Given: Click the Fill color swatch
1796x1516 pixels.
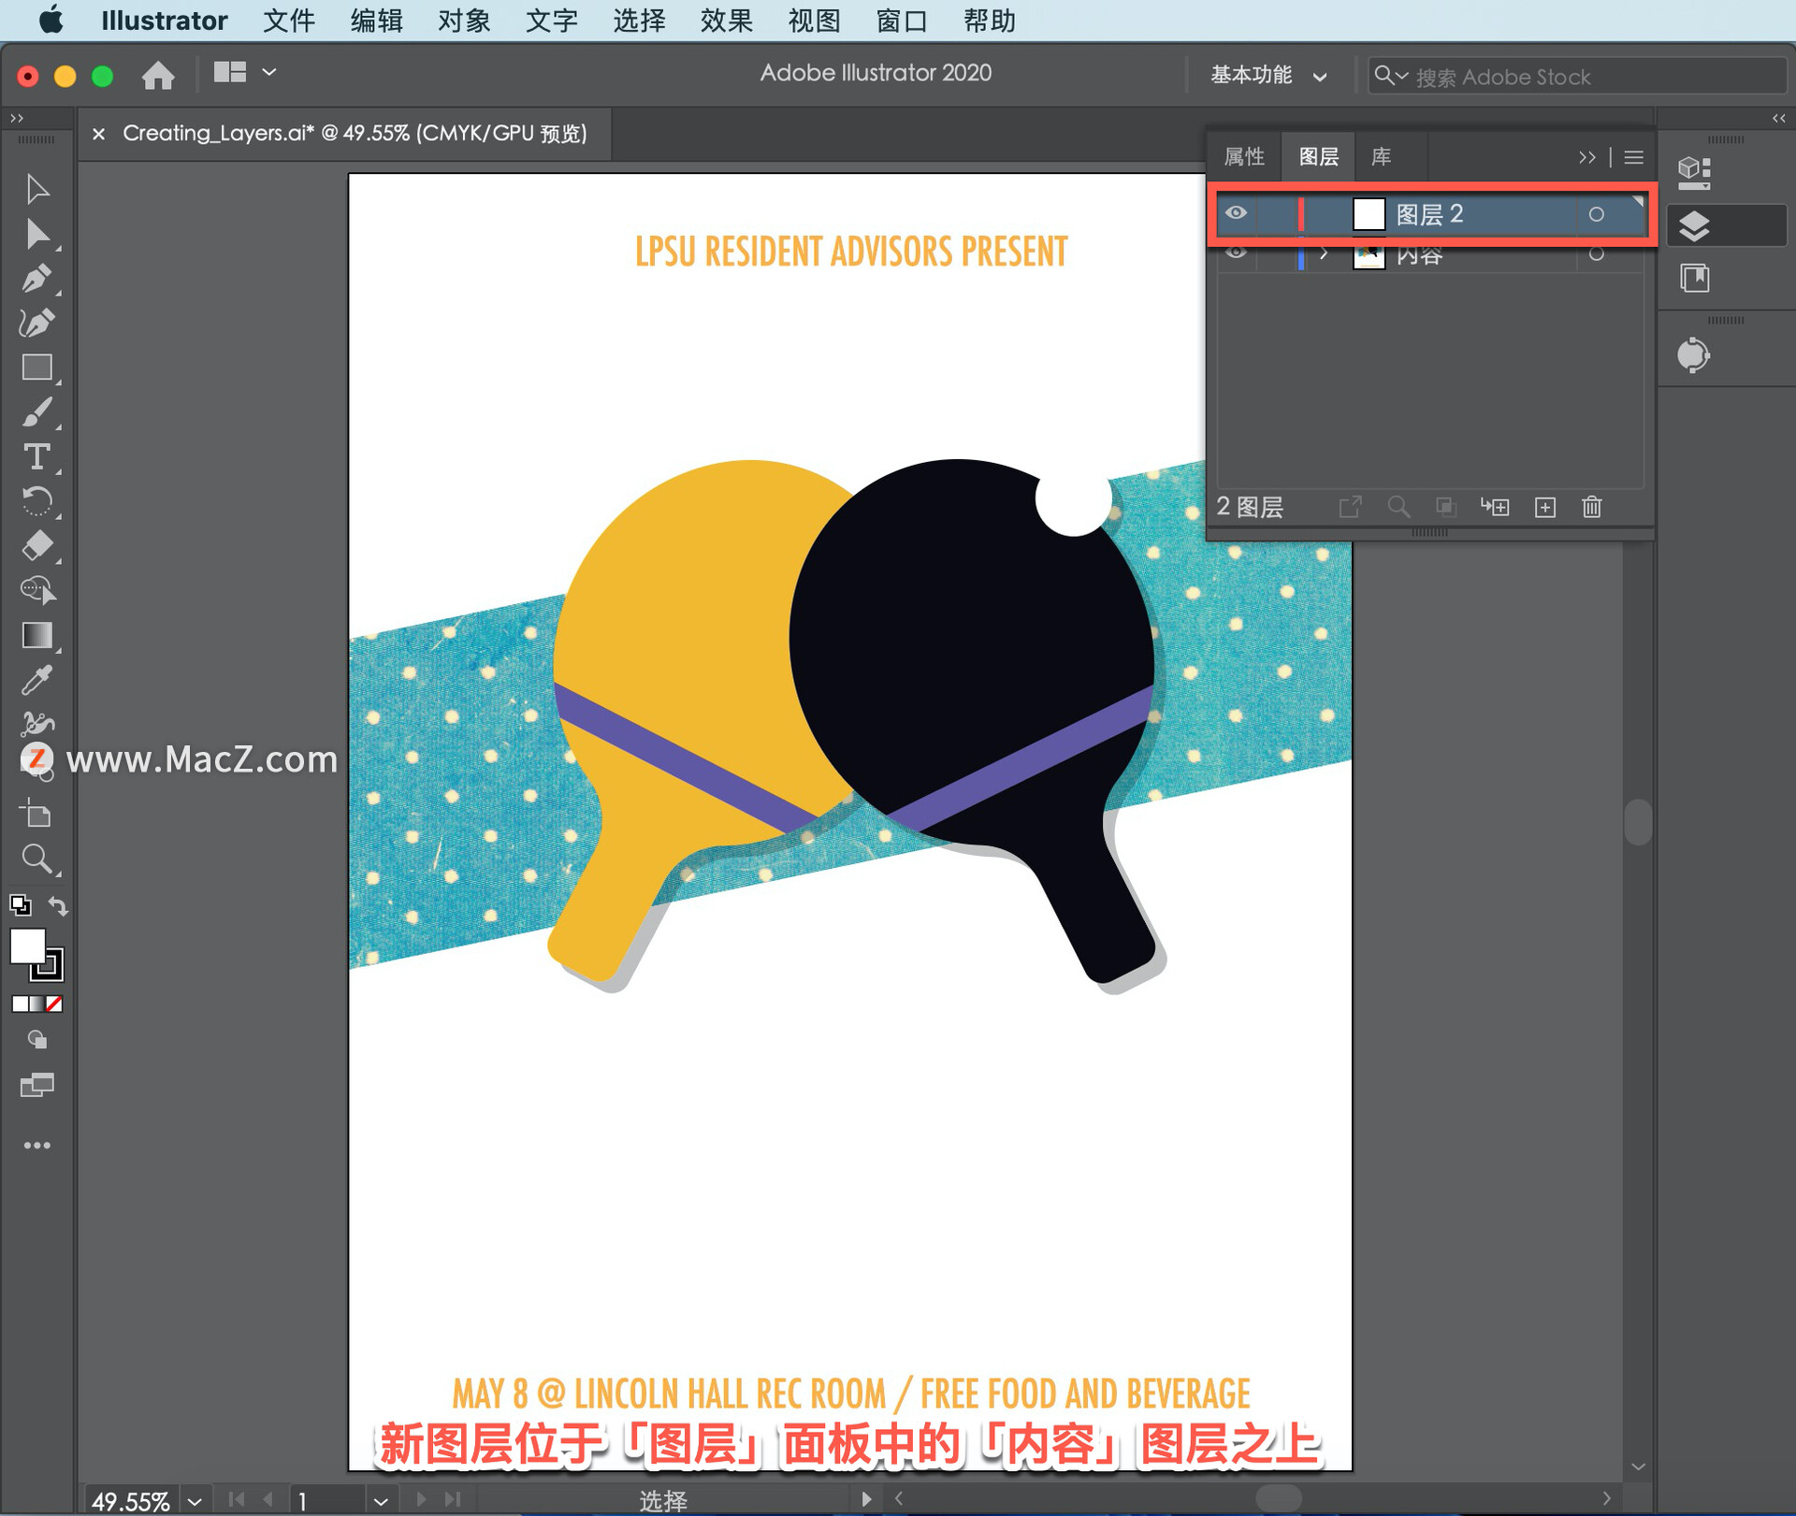Looking at the screenshot, I should [27, 946].
